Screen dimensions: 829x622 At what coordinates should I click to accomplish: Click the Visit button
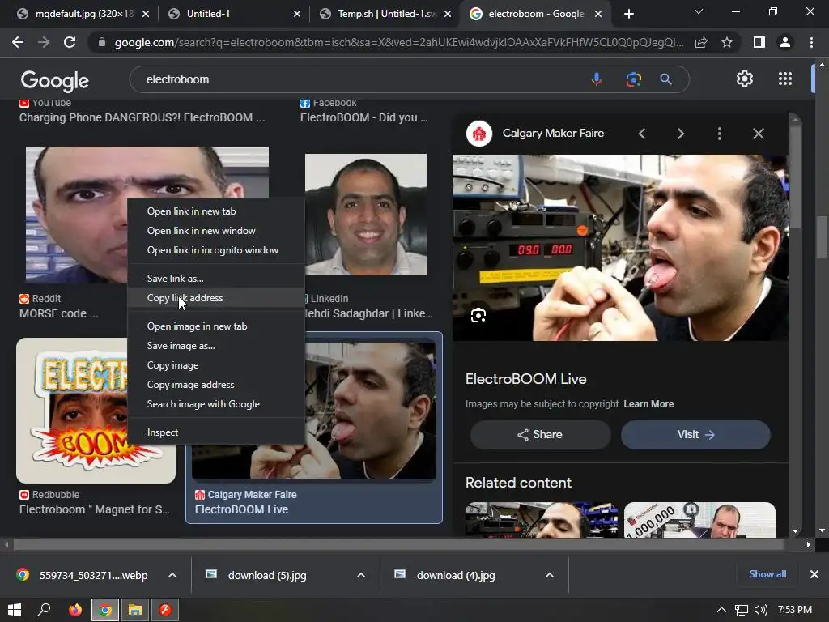coord(695,435)
